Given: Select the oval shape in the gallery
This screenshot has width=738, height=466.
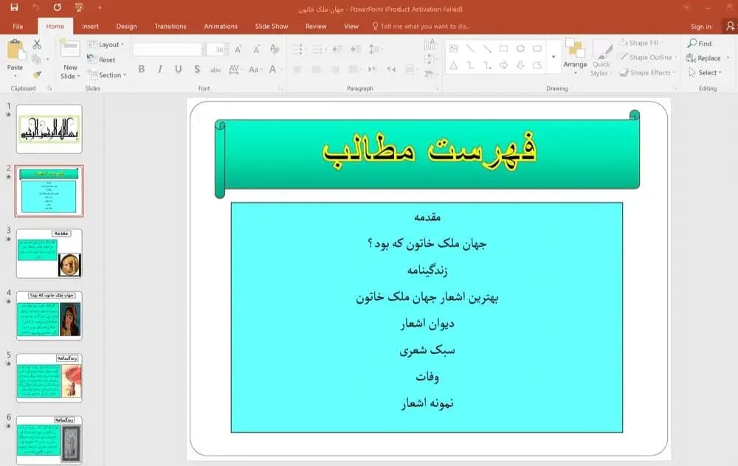Looking at the screenshot, I should 520,49.
